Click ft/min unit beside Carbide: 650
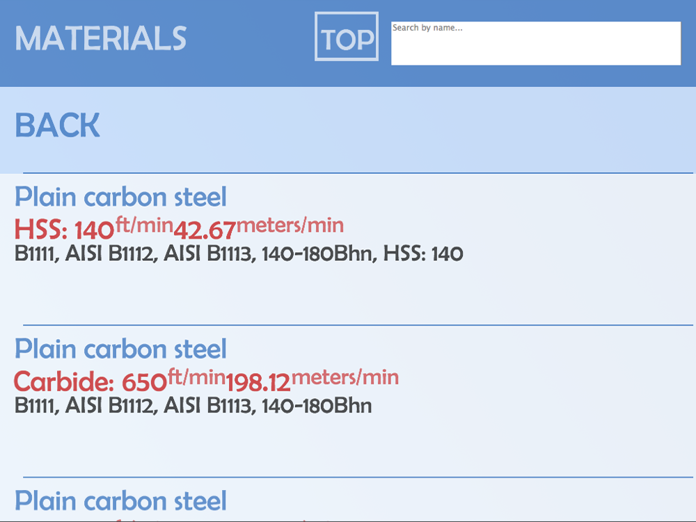 pyautogui.click(x=196, y=377)
